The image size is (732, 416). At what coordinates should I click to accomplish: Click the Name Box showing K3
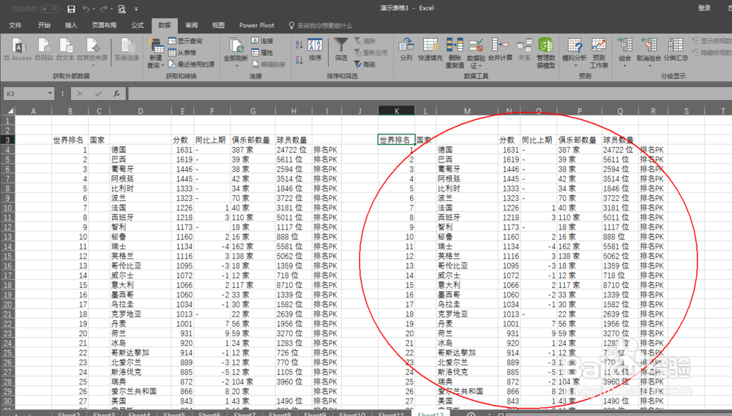(25, 94)
